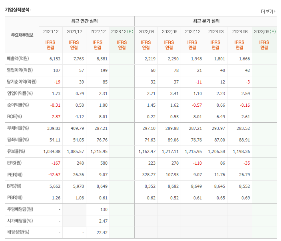Select the 2.47 dividend yield value
Image resolution: width=281 pixels, height=241 pixels.
[103, 221]
